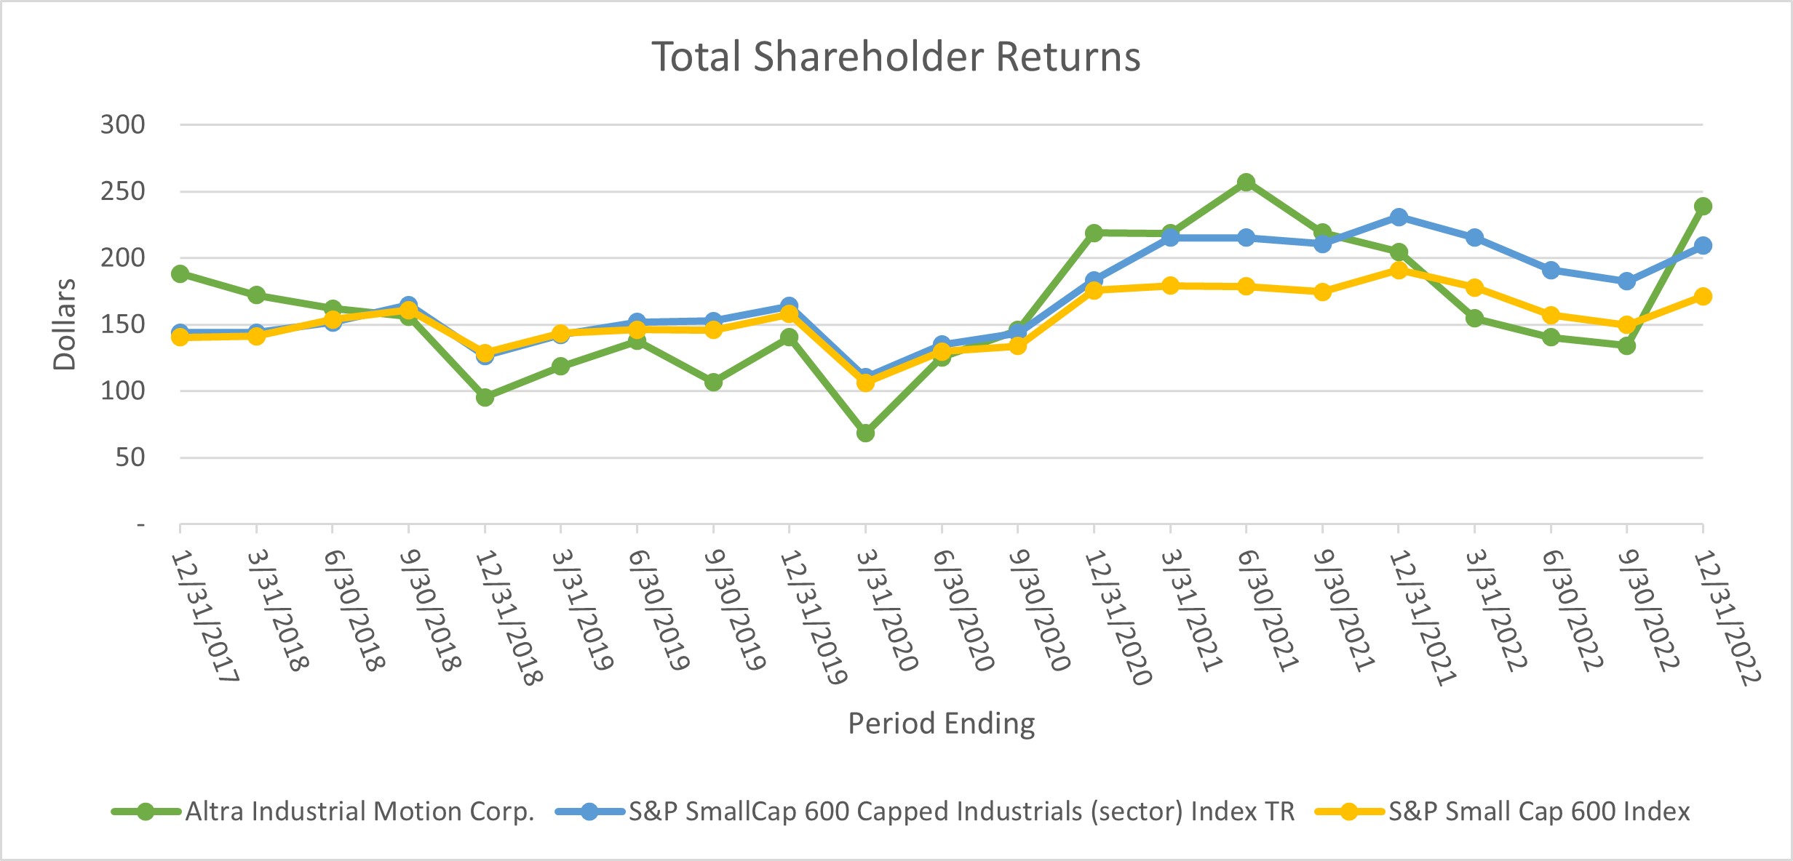Click the "Dollars" vertical axis title
The image size is (1793, 861).
click(x=64, y=324)
